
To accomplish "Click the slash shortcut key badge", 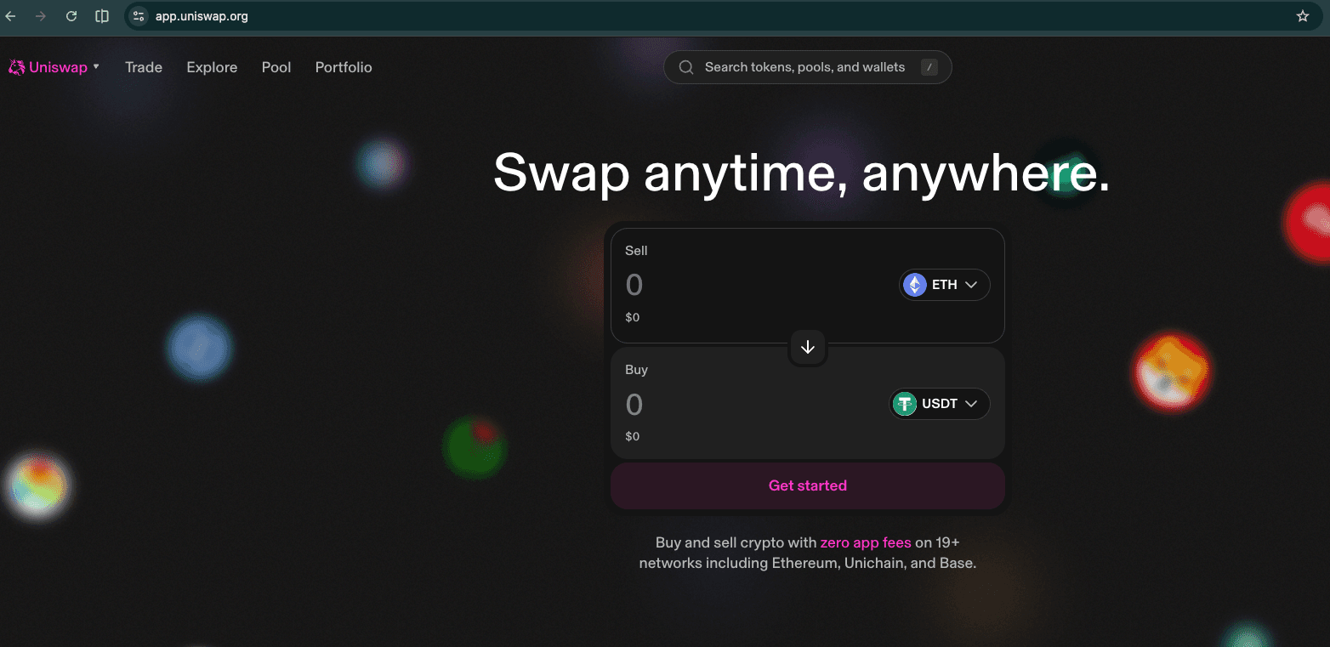I will click(929, 67).
